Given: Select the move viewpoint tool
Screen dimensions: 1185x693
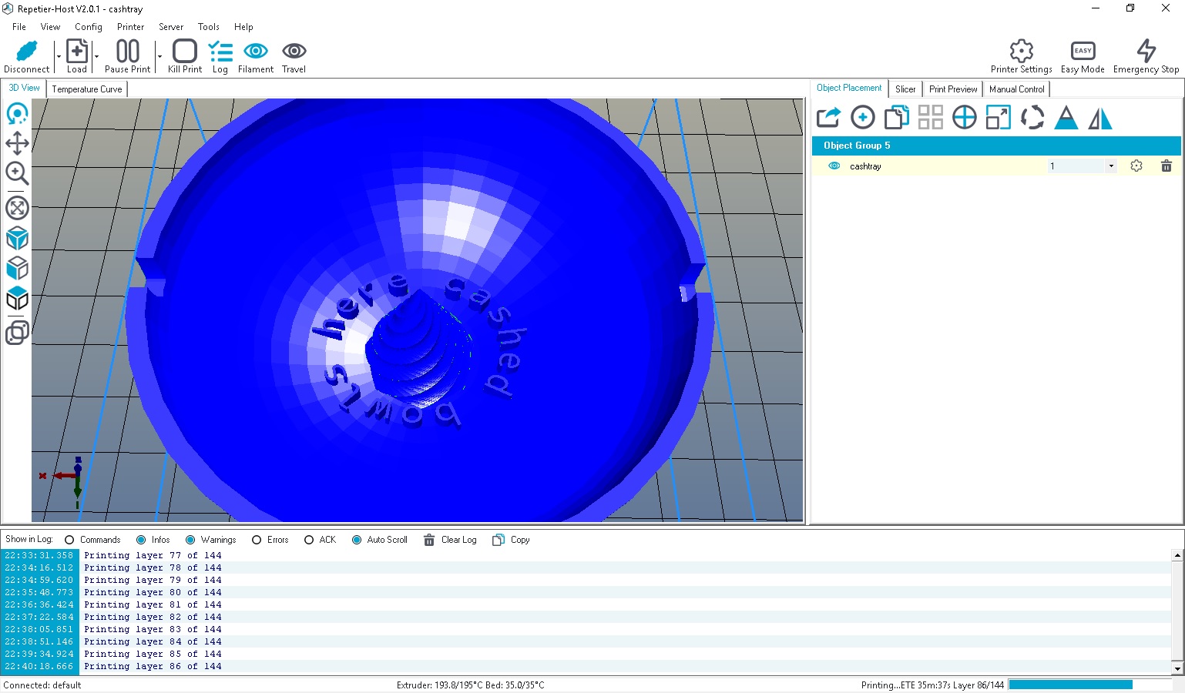Looking at the screenshot, I should point(17,143).
